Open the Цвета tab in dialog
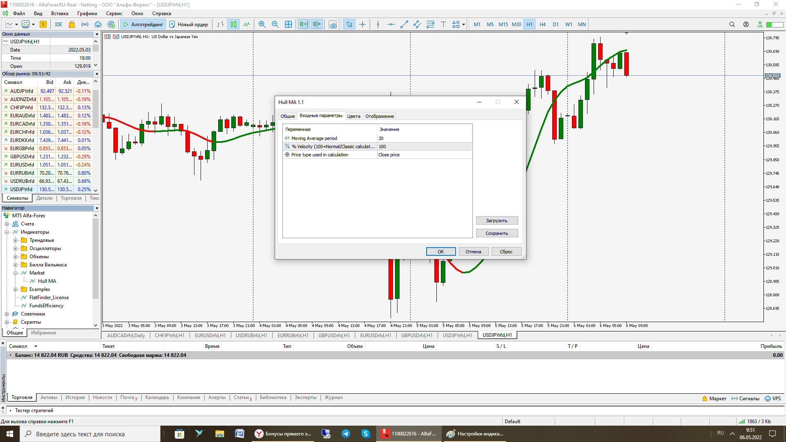786x442 pixels. click(x=354, y=116)
